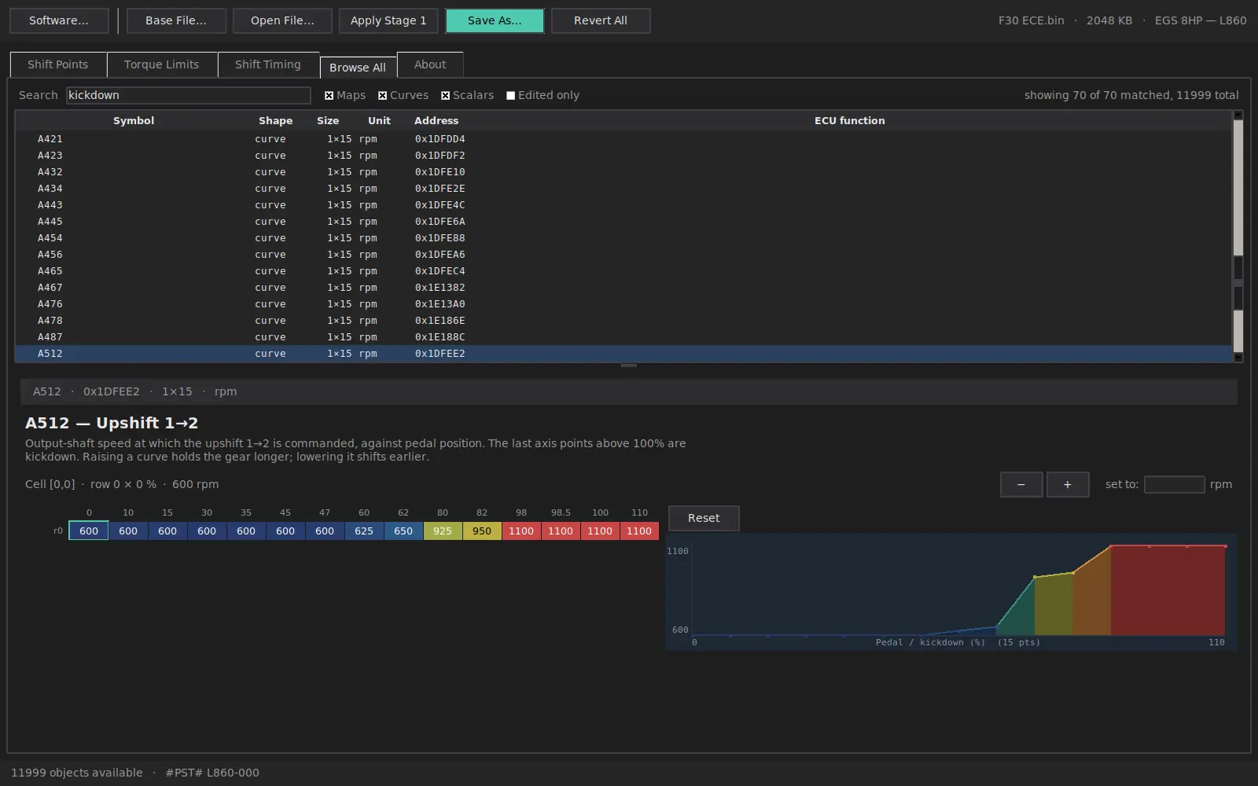Click the plus increment button
Screen dimensions: 1258x786
1068,485
